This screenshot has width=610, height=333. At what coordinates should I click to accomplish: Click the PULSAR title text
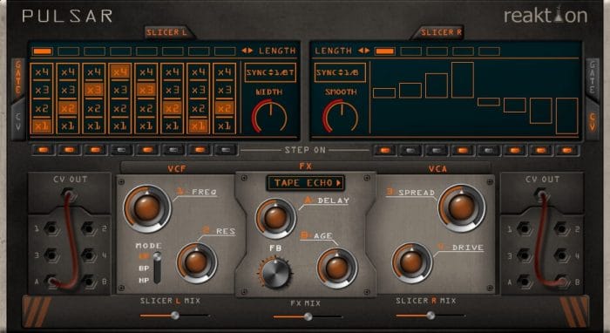point(67,16)
